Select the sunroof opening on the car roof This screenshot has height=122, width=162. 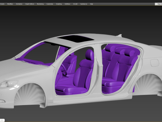pyautogui.click(x=75, y=39)
